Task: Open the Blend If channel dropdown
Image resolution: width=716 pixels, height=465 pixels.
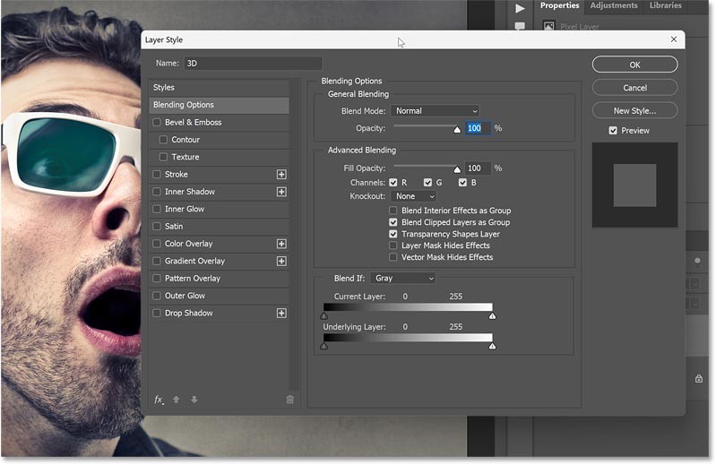Action: click(403, 279)
